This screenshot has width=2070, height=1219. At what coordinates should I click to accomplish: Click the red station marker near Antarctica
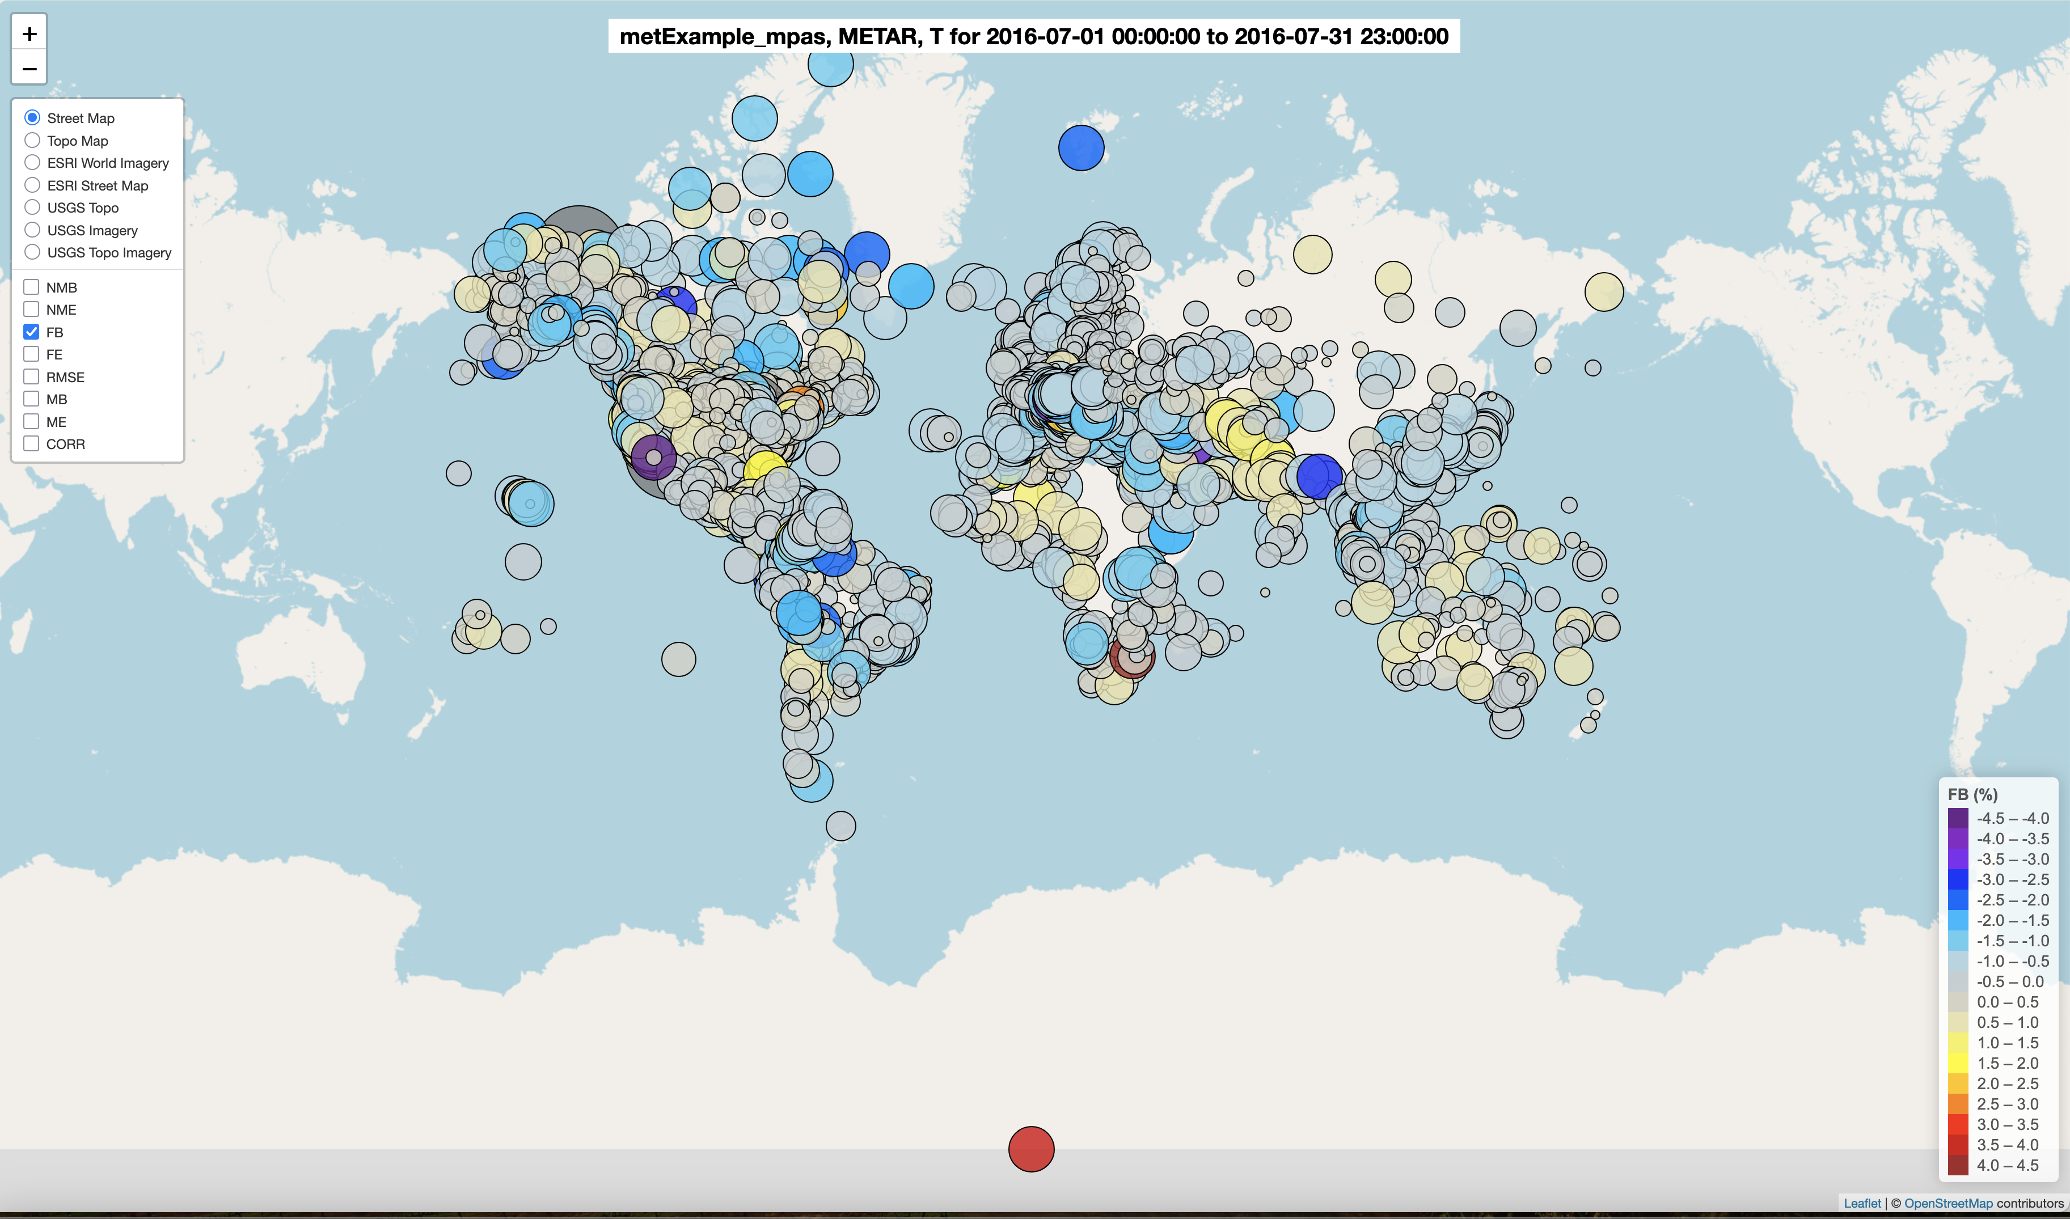click(x=1031, y=1148)
